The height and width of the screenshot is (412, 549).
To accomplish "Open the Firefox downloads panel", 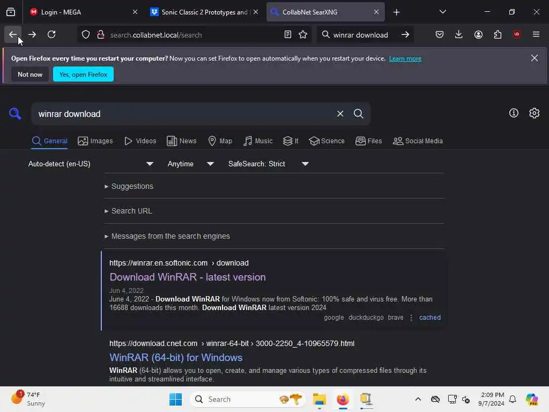I will tap(459, 34).
